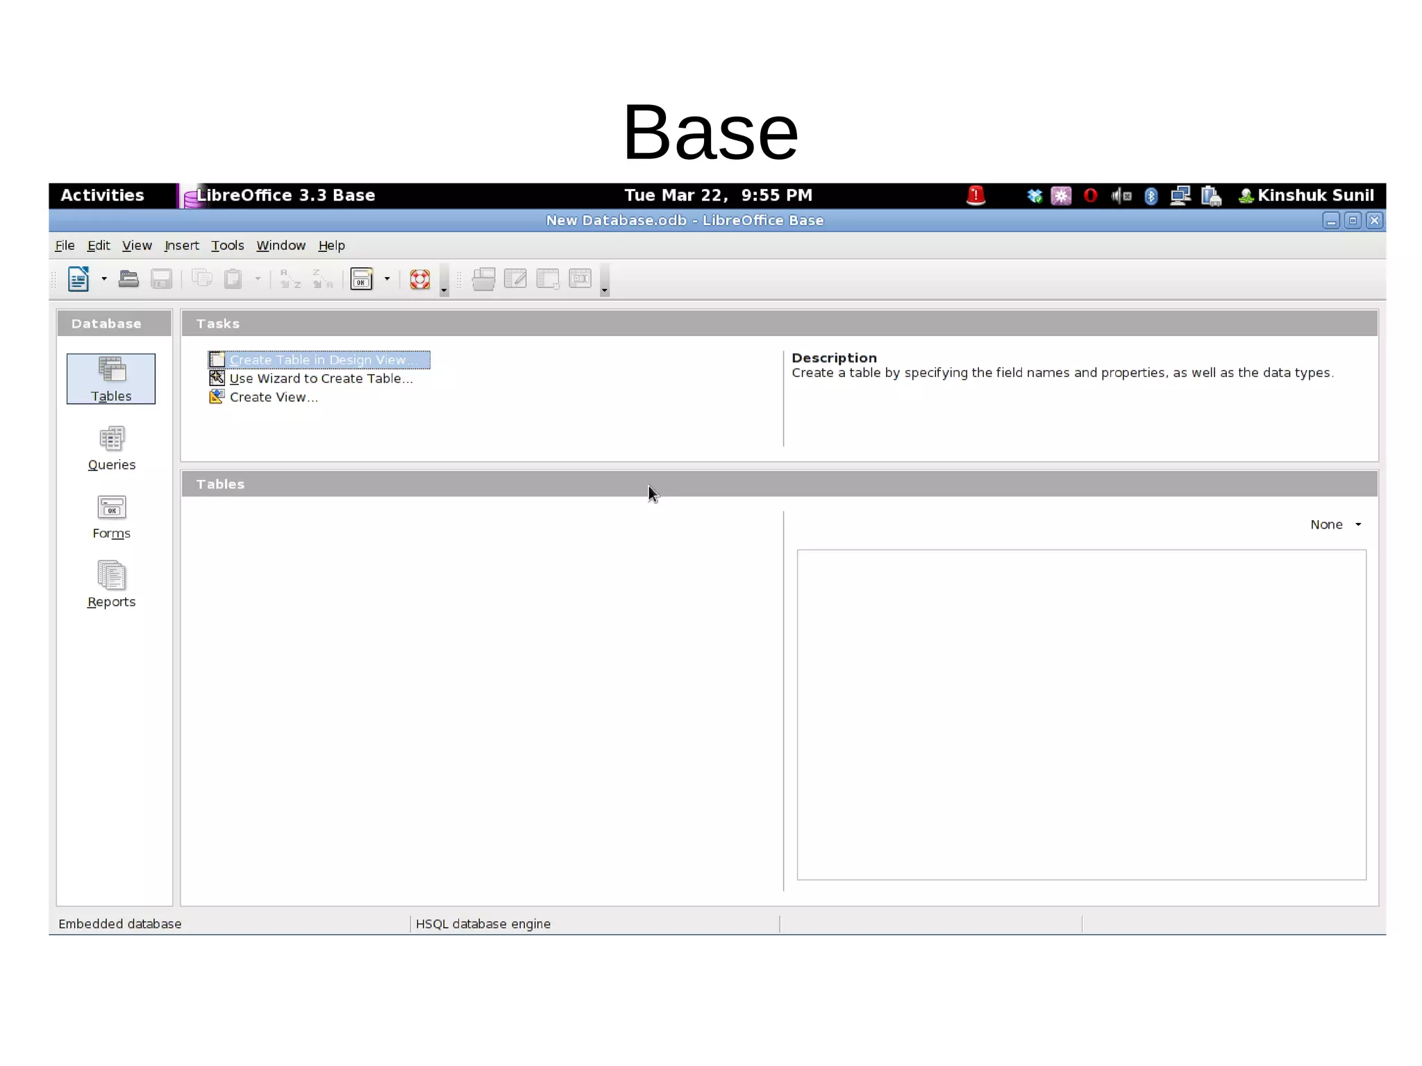Open the Insert menu
Viewport: 1422px width, 1066px height.
[181, 245]
